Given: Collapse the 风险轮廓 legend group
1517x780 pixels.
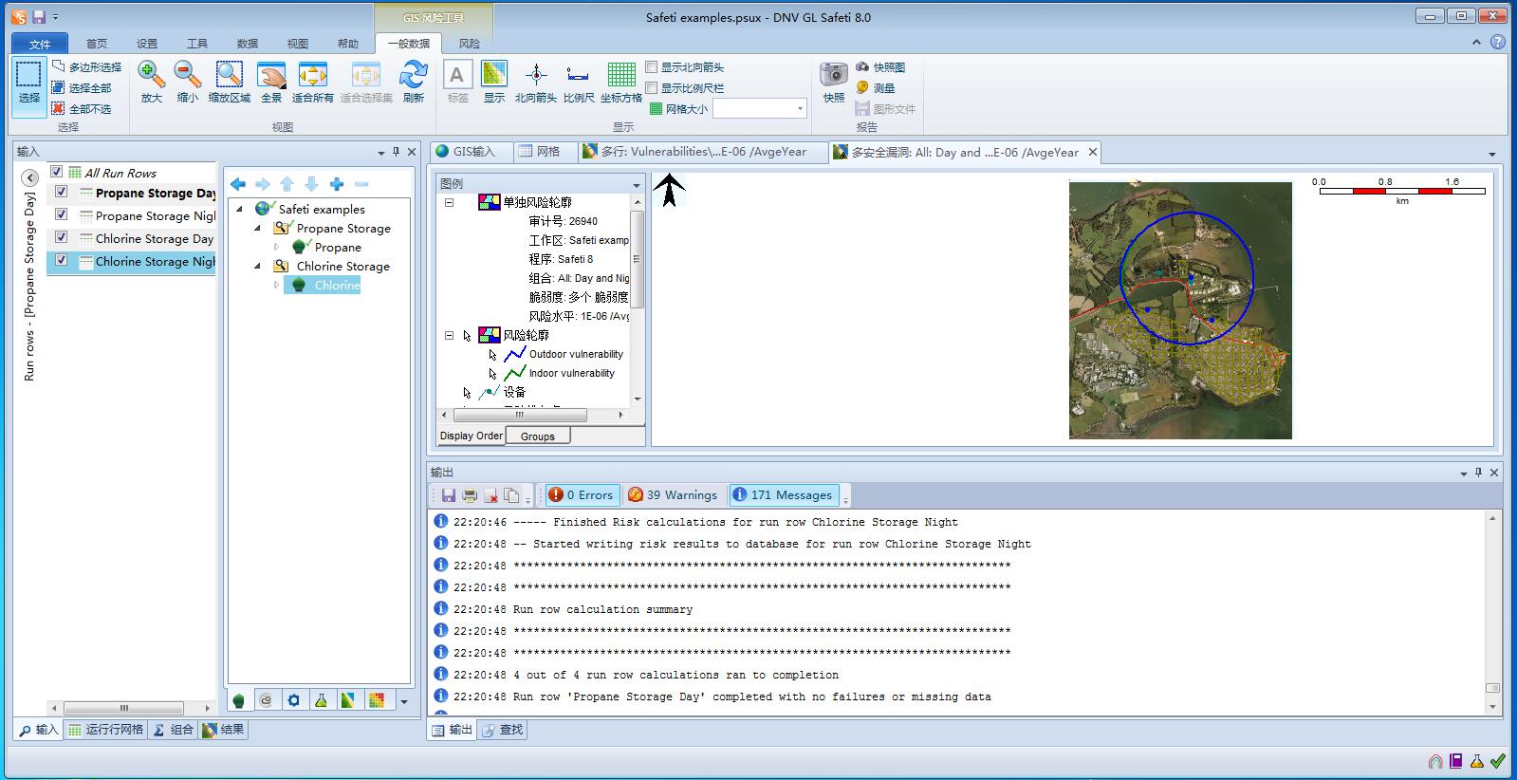Looking at the screenshot, I should click(450, 335).
